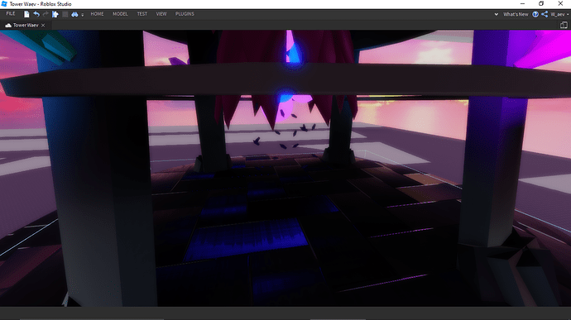Minimize the Roblox Studio window
The image size is (571, 320).
click(x=522, y=3)
